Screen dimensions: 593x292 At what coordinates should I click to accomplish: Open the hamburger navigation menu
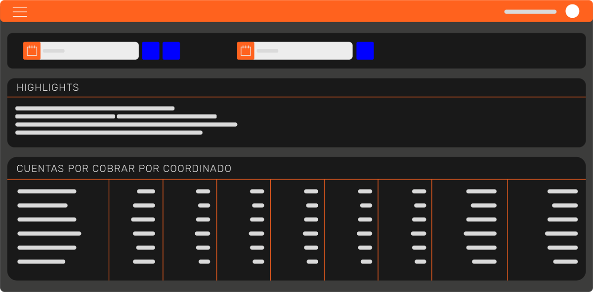[20, 11]
